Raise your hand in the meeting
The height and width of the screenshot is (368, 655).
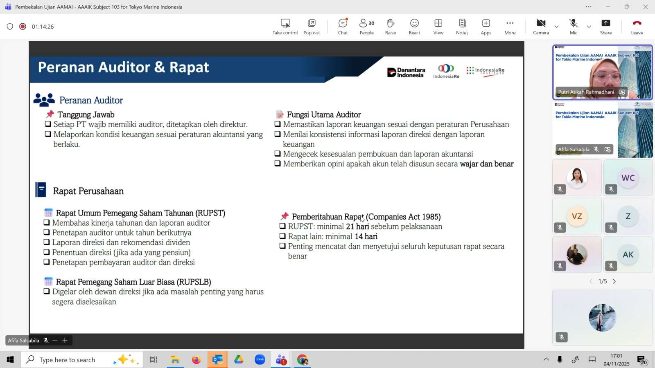391,27
